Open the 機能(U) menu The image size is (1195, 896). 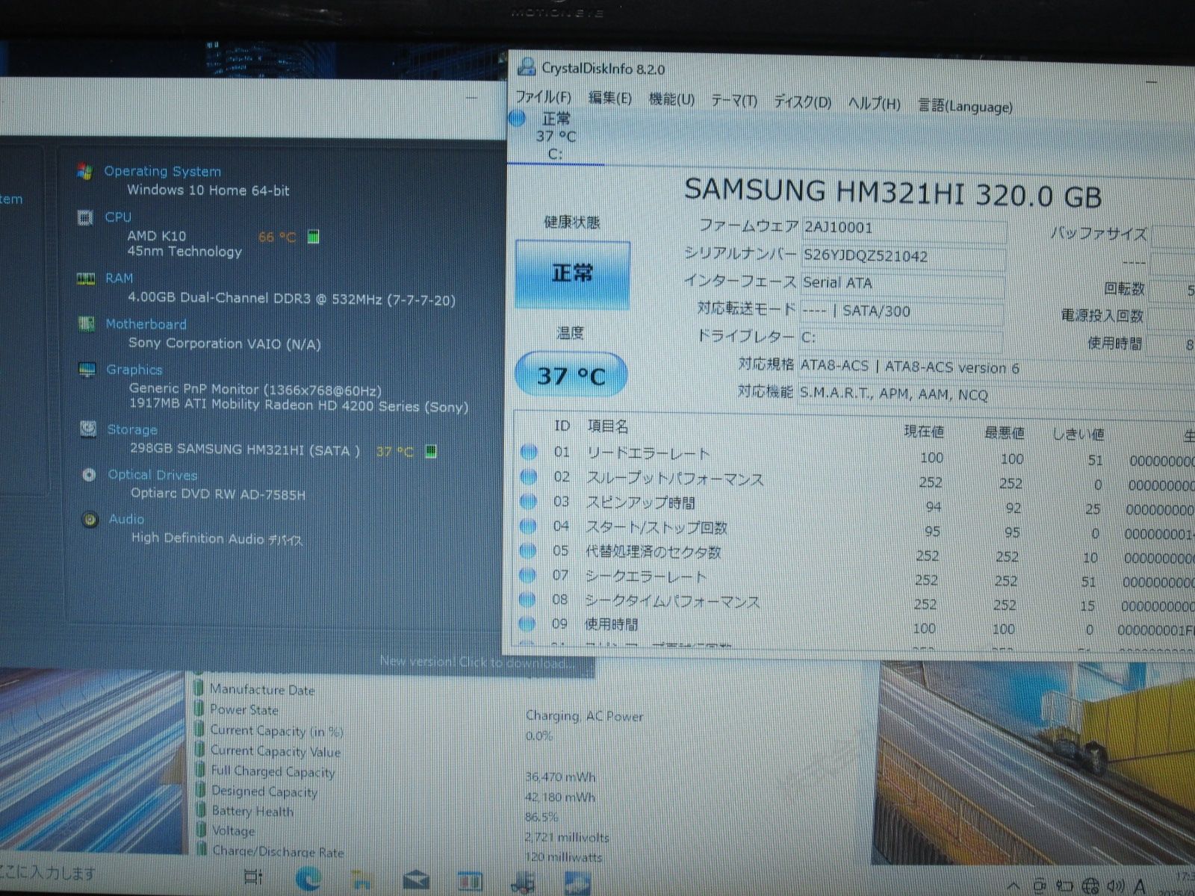(671, 99)
